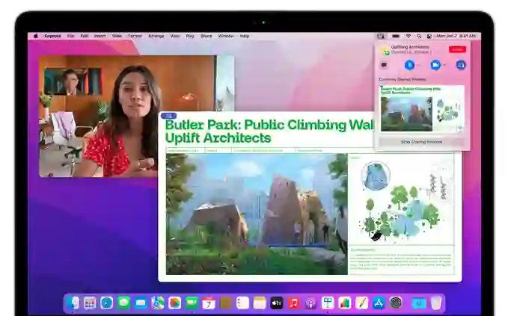Open the Trash in the Dock

pyautogui.click(x=436, y=303)
